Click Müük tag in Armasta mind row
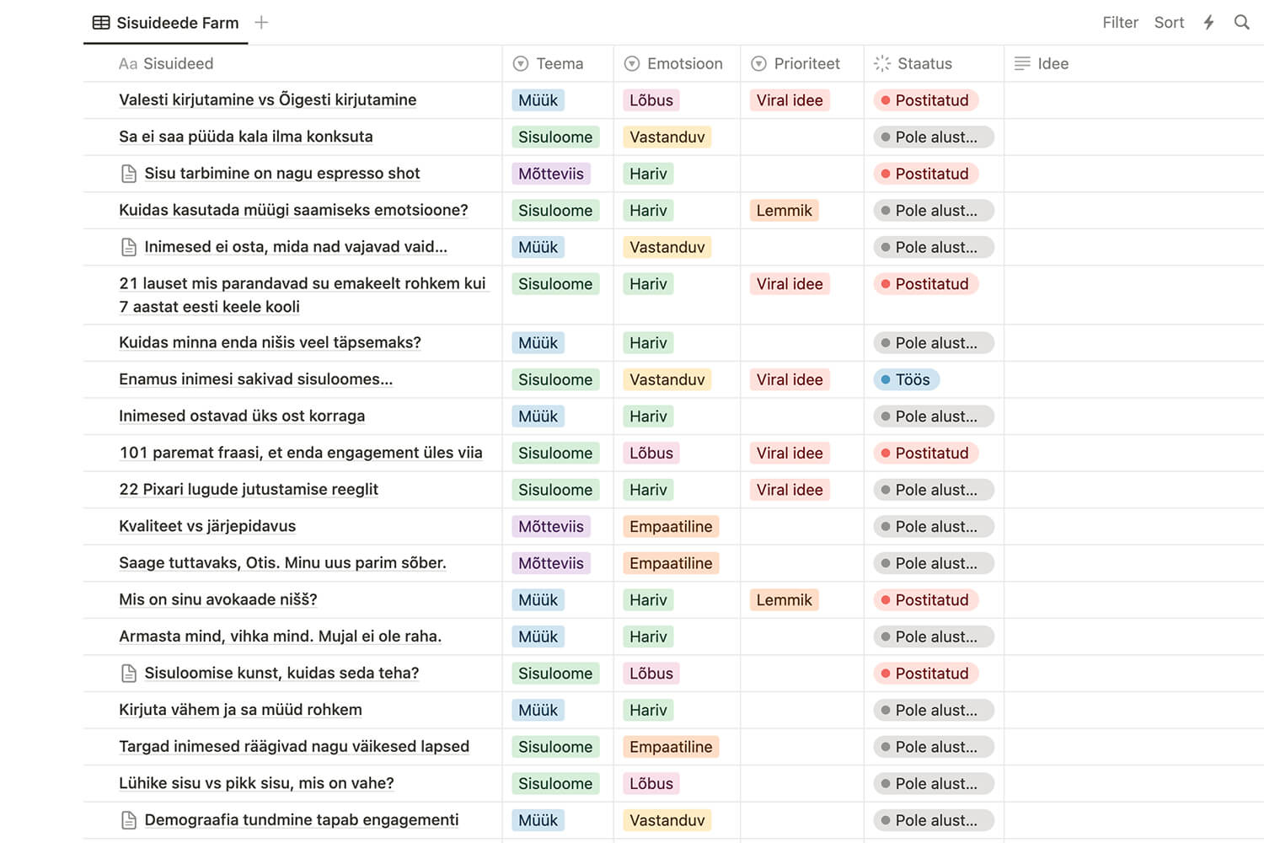This screenshot has width=1264, height=843. [538, 637]
